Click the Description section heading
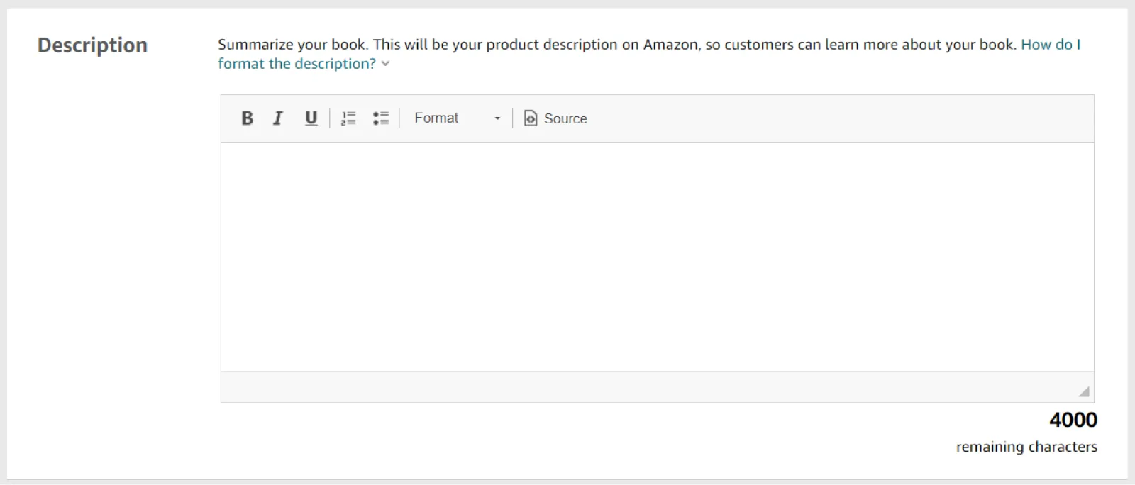Viewport: 1135px width, 485px height. point(92,45)
